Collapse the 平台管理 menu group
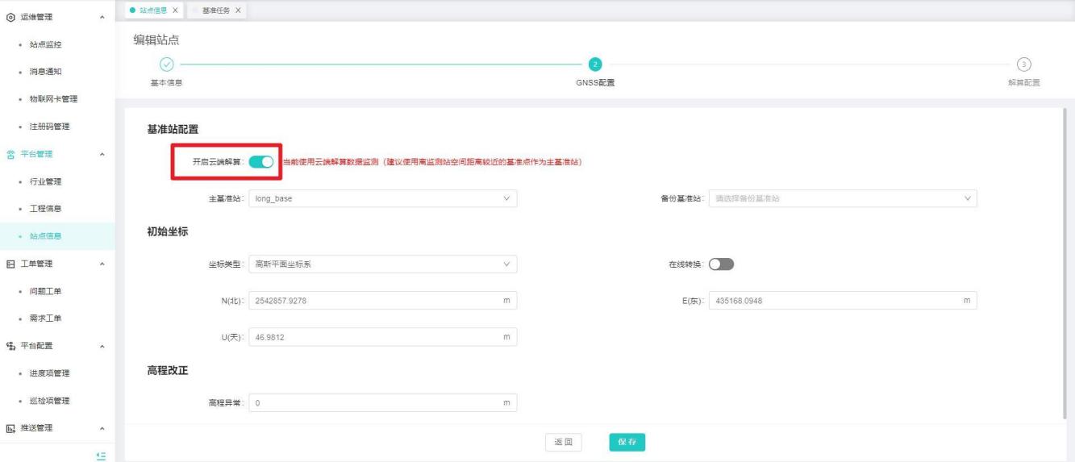This screenshot has height=462, width=1075. (102, 154)
